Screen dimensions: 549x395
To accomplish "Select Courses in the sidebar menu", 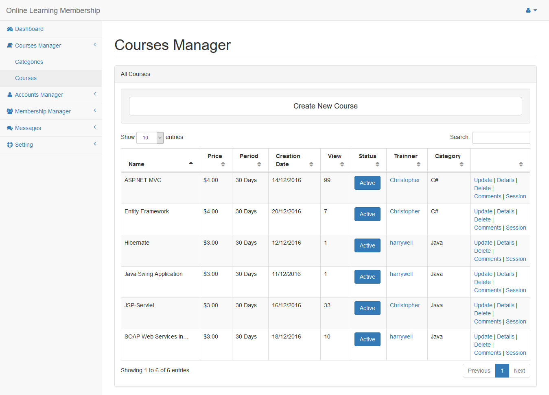I will (26, 78).
